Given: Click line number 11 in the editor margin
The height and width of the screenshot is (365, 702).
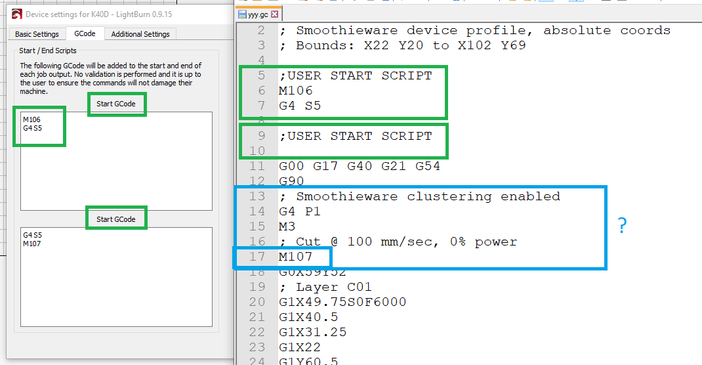Looking at the screenshot, I should point(258,166).
